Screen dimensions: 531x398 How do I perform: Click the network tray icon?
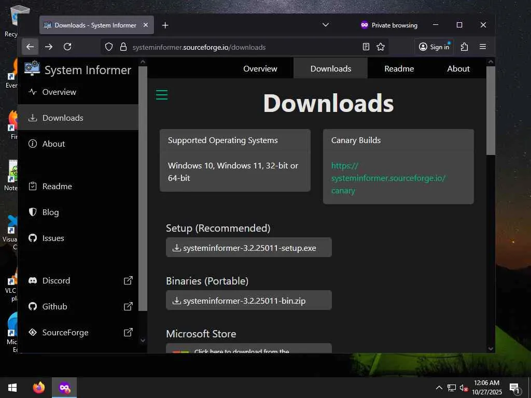(x=452, y=388)
